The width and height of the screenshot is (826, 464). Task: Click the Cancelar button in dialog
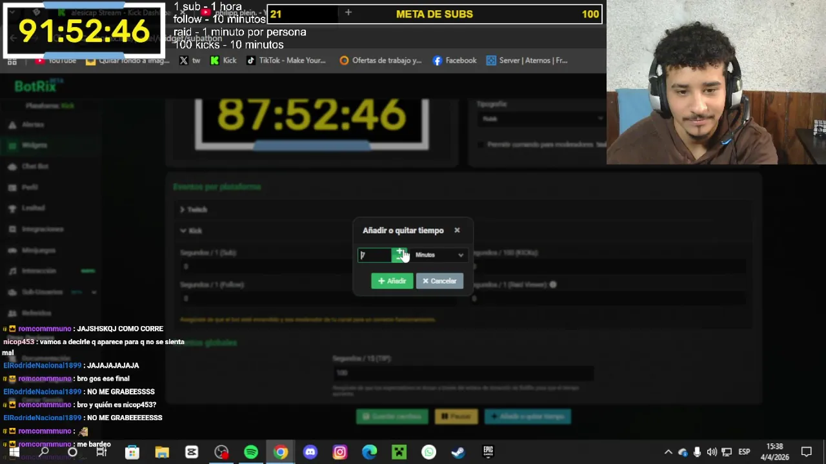coord(439,281)
